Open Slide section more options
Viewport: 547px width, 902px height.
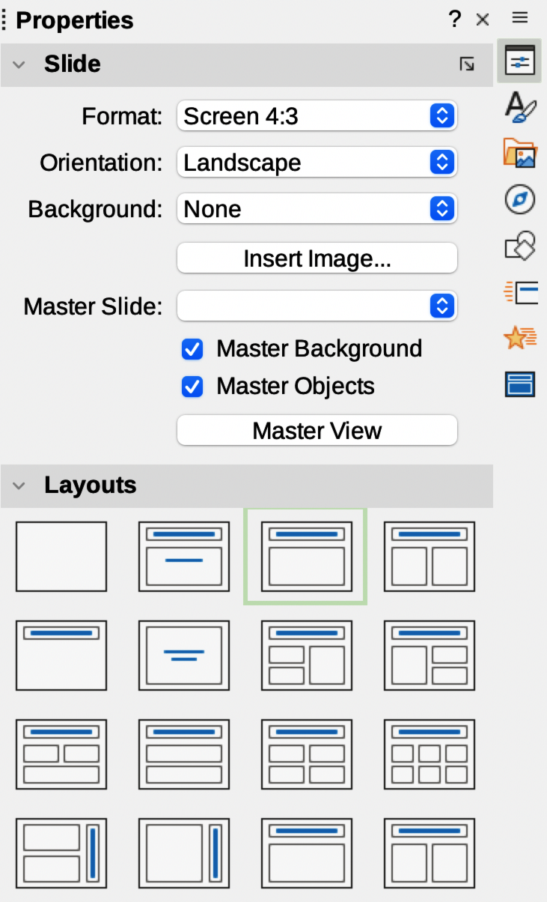coord(467,64)
